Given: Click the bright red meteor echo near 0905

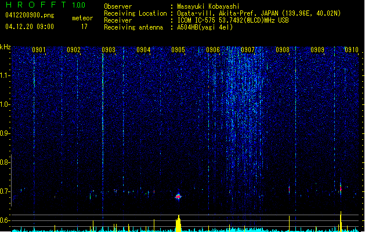Looking at the screenshot, I should [178, 197].
